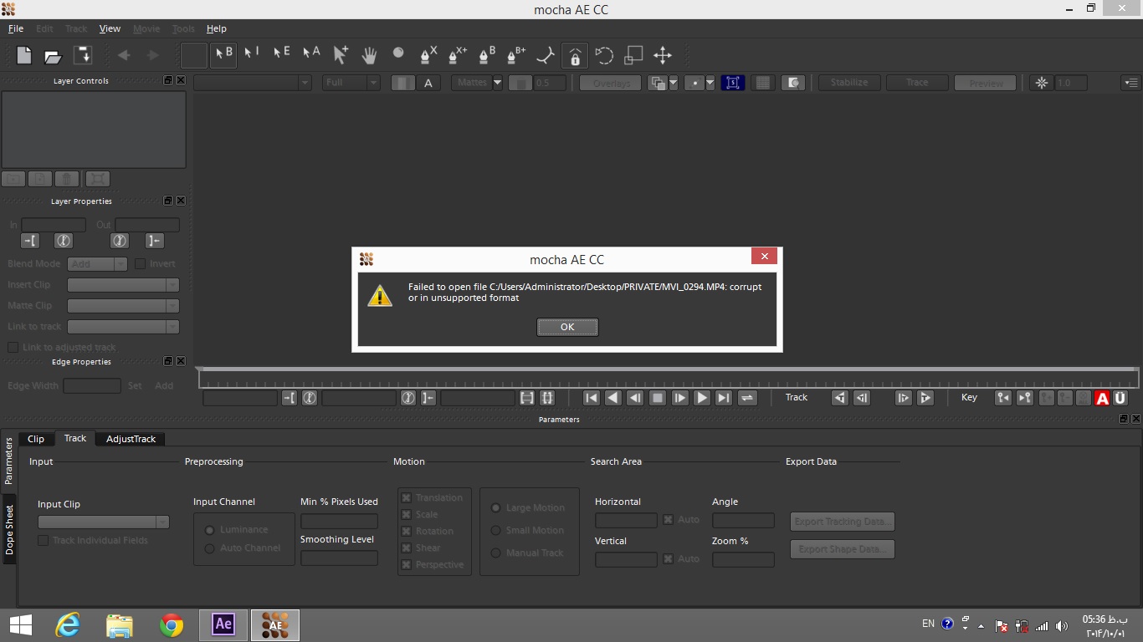The height and width of the screenshot is (642, 1143).
Task: Open the File menu
Action: tap(16, 28)
